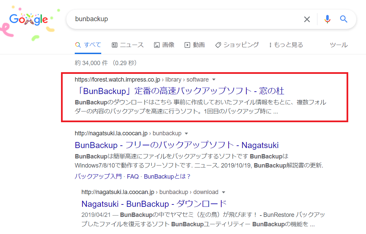Start voice search with the microphone icon
366x234 pixels.
pyautogui.click(x=327, y=19)
